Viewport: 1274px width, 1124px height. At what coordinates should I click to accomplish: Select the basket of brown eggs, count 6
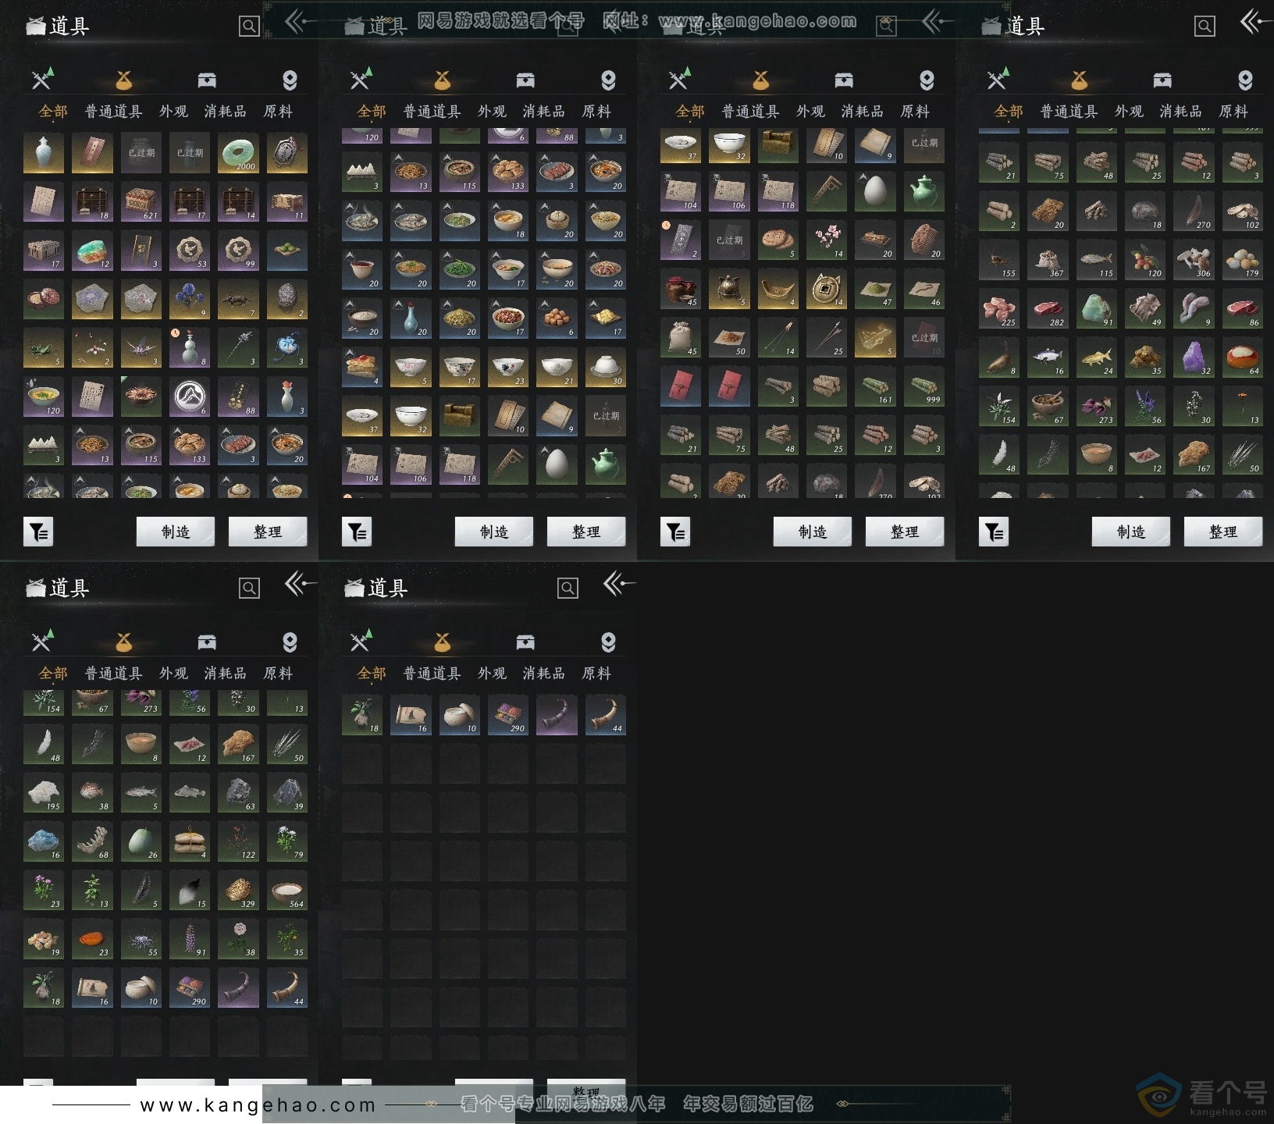[557, 318]
